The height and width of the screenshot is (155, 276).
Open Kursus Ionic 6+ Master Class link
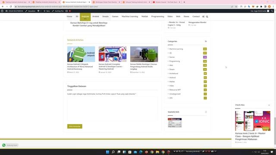pos(250,136)
